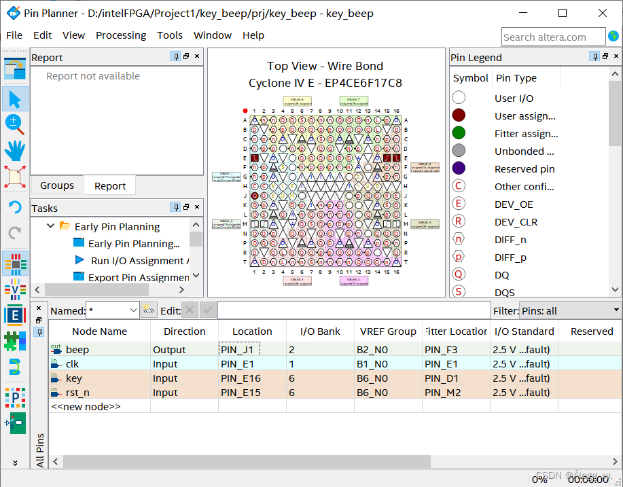The width and height of the screenshot is (623, 487).
Task: Toggle the VREF groups (V) icon
Action: (15, 289)
